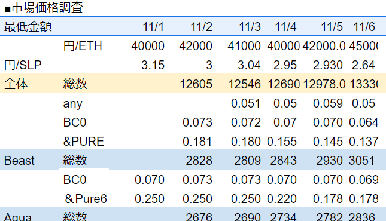Image resolution: width=386 pixels, height=221 pixels.
Task: Select the 全体 総数 value 12605
Action: [x=196, y=84]
